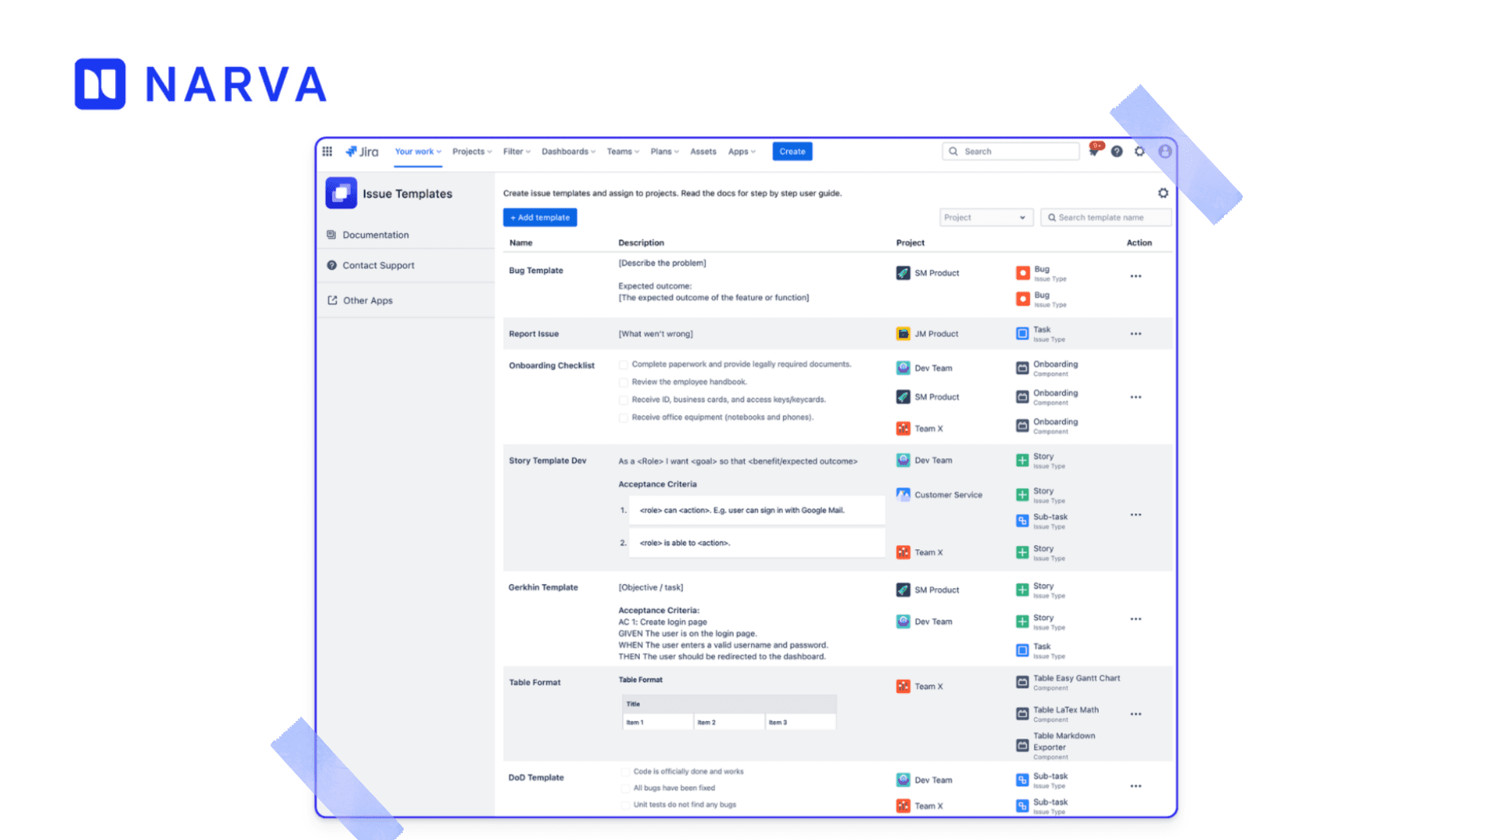
Task: Open the Project filter dropdown
Action: 985,217
